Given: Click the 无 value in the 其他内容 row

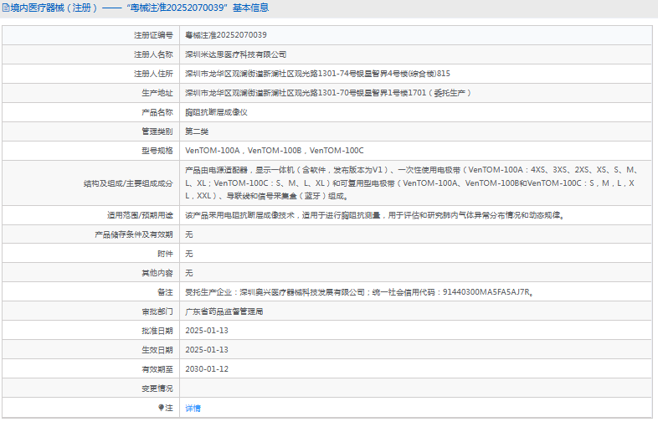Looking at the screenshot, I should 189,273.
